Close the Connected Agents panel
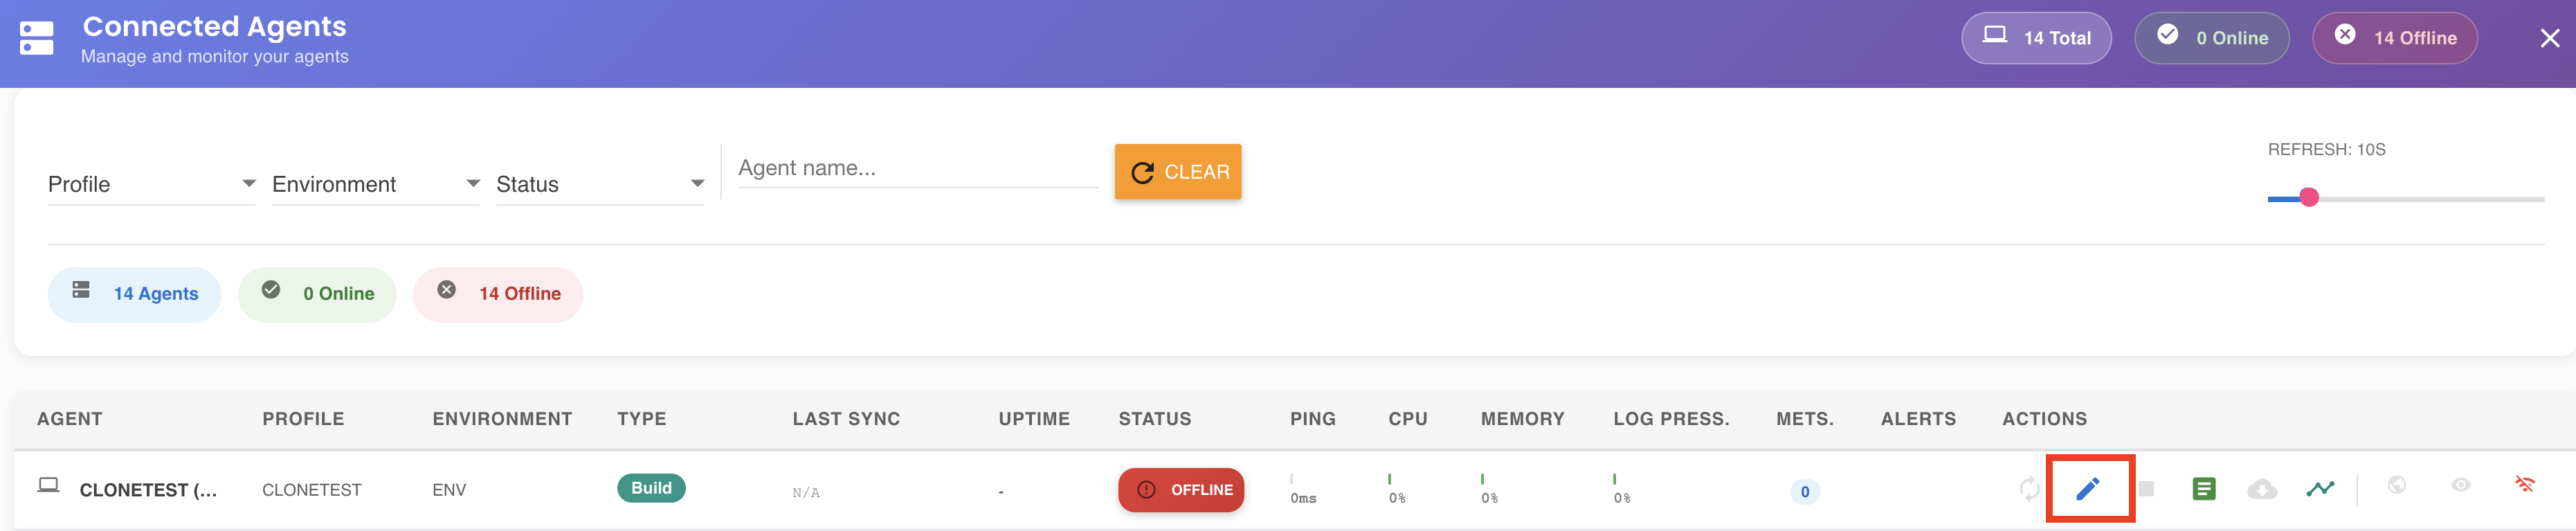The width and height of the screenshot is (2576, 531). (x=2549, y=39)
